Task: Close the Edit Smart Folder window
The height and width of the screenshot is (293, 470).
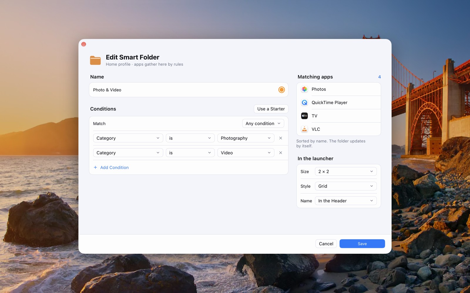Action: [x=84, y=44]
